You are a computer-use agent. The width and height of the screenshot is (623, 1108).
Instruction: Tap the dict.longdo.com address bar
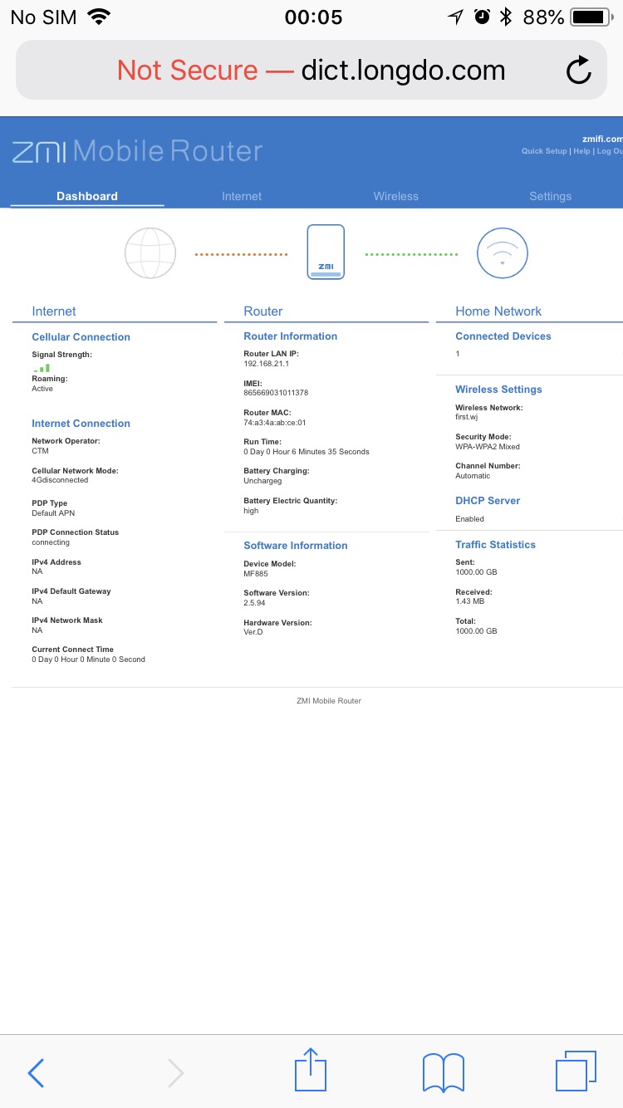pos(311,71)
